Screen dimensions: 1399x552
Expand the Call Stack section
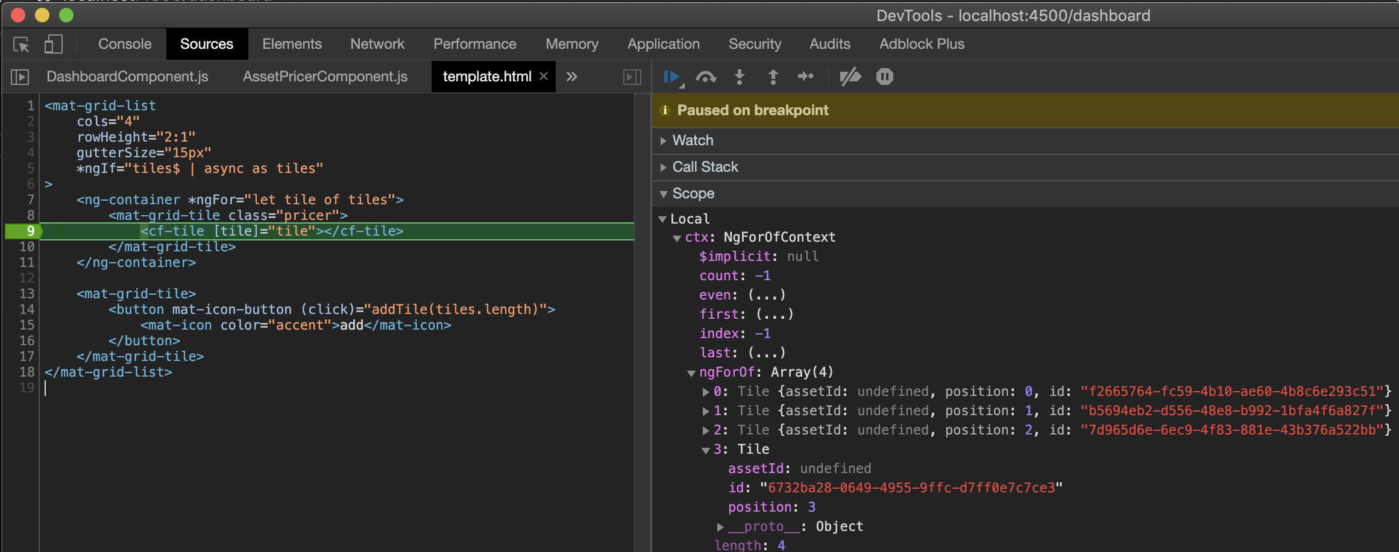coord(664,167)
